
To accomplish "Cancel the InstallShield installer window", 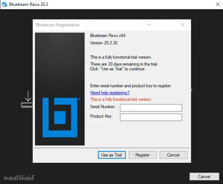I will click(x=204, y=177).
